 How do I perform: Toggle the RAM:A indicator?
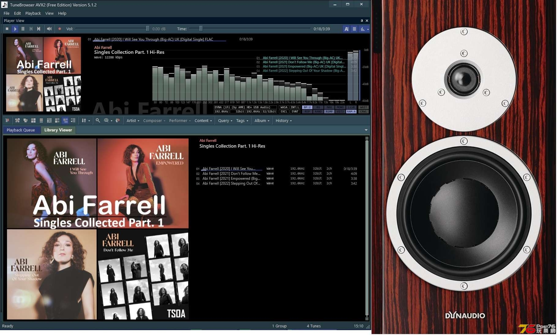[x=351, y=112]
